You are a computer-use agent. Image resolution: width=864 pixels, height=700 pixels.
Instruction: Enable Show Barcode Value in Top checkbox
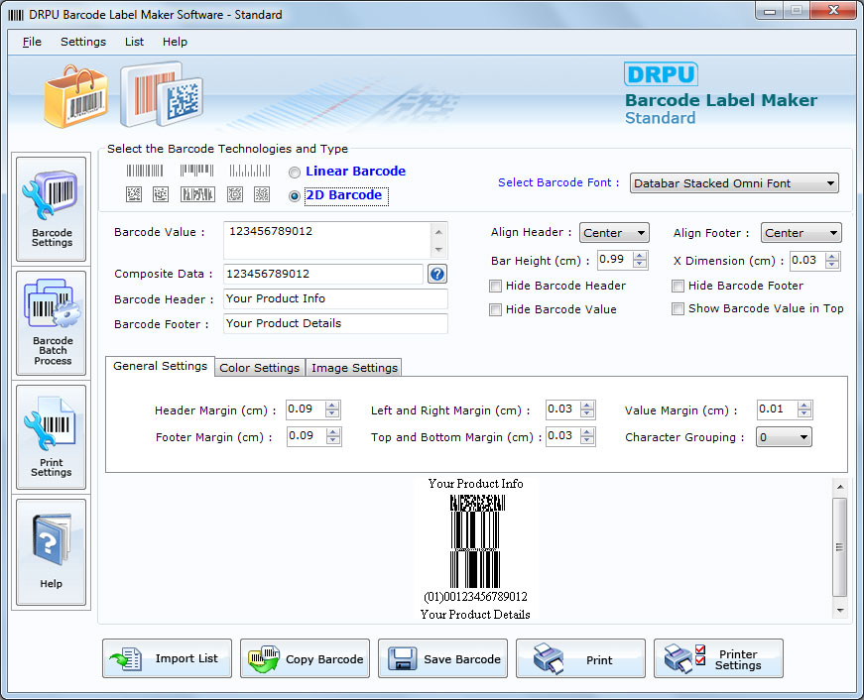678,308
